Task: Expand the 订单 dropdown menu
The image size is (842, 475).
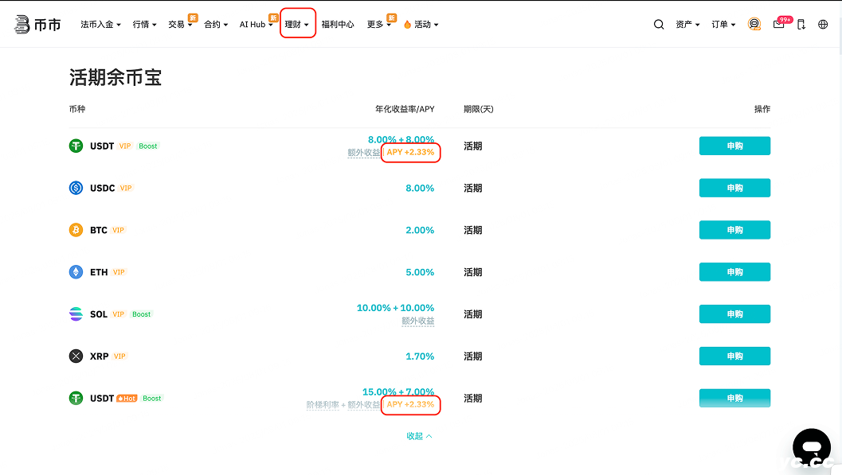Action: [x=723, y=25]
